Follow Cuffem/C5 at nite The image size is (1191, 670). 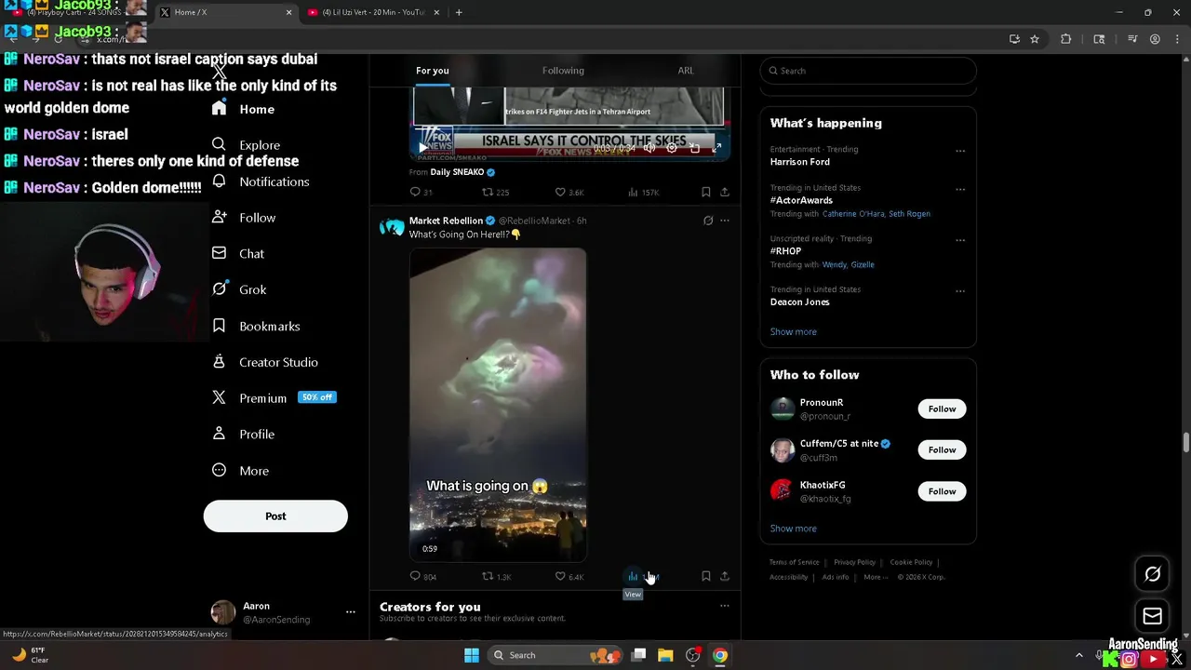coord(942,449)
